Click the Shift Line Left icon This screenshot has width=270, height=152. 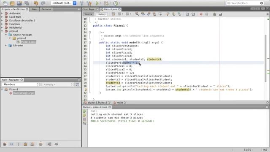click(187, 14)
